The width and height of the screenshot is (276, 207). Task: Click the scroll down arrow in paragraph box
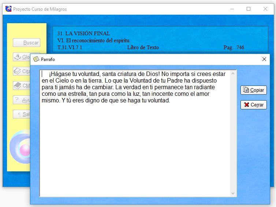click(x=233, y=193)
